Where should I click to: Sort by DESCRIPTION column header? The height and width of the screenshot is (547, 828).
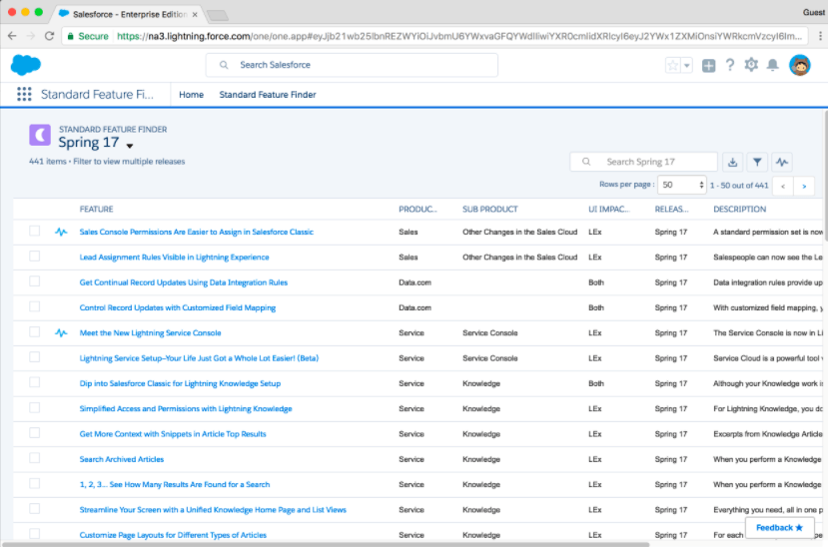tap(739, 209)
